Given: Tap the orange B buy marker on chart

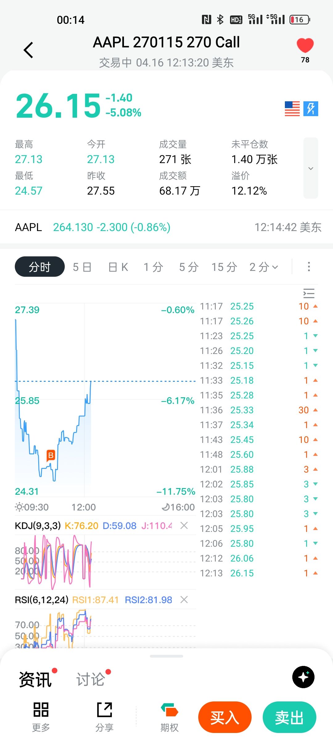Looking at the screenshot, I should [51, 455].
